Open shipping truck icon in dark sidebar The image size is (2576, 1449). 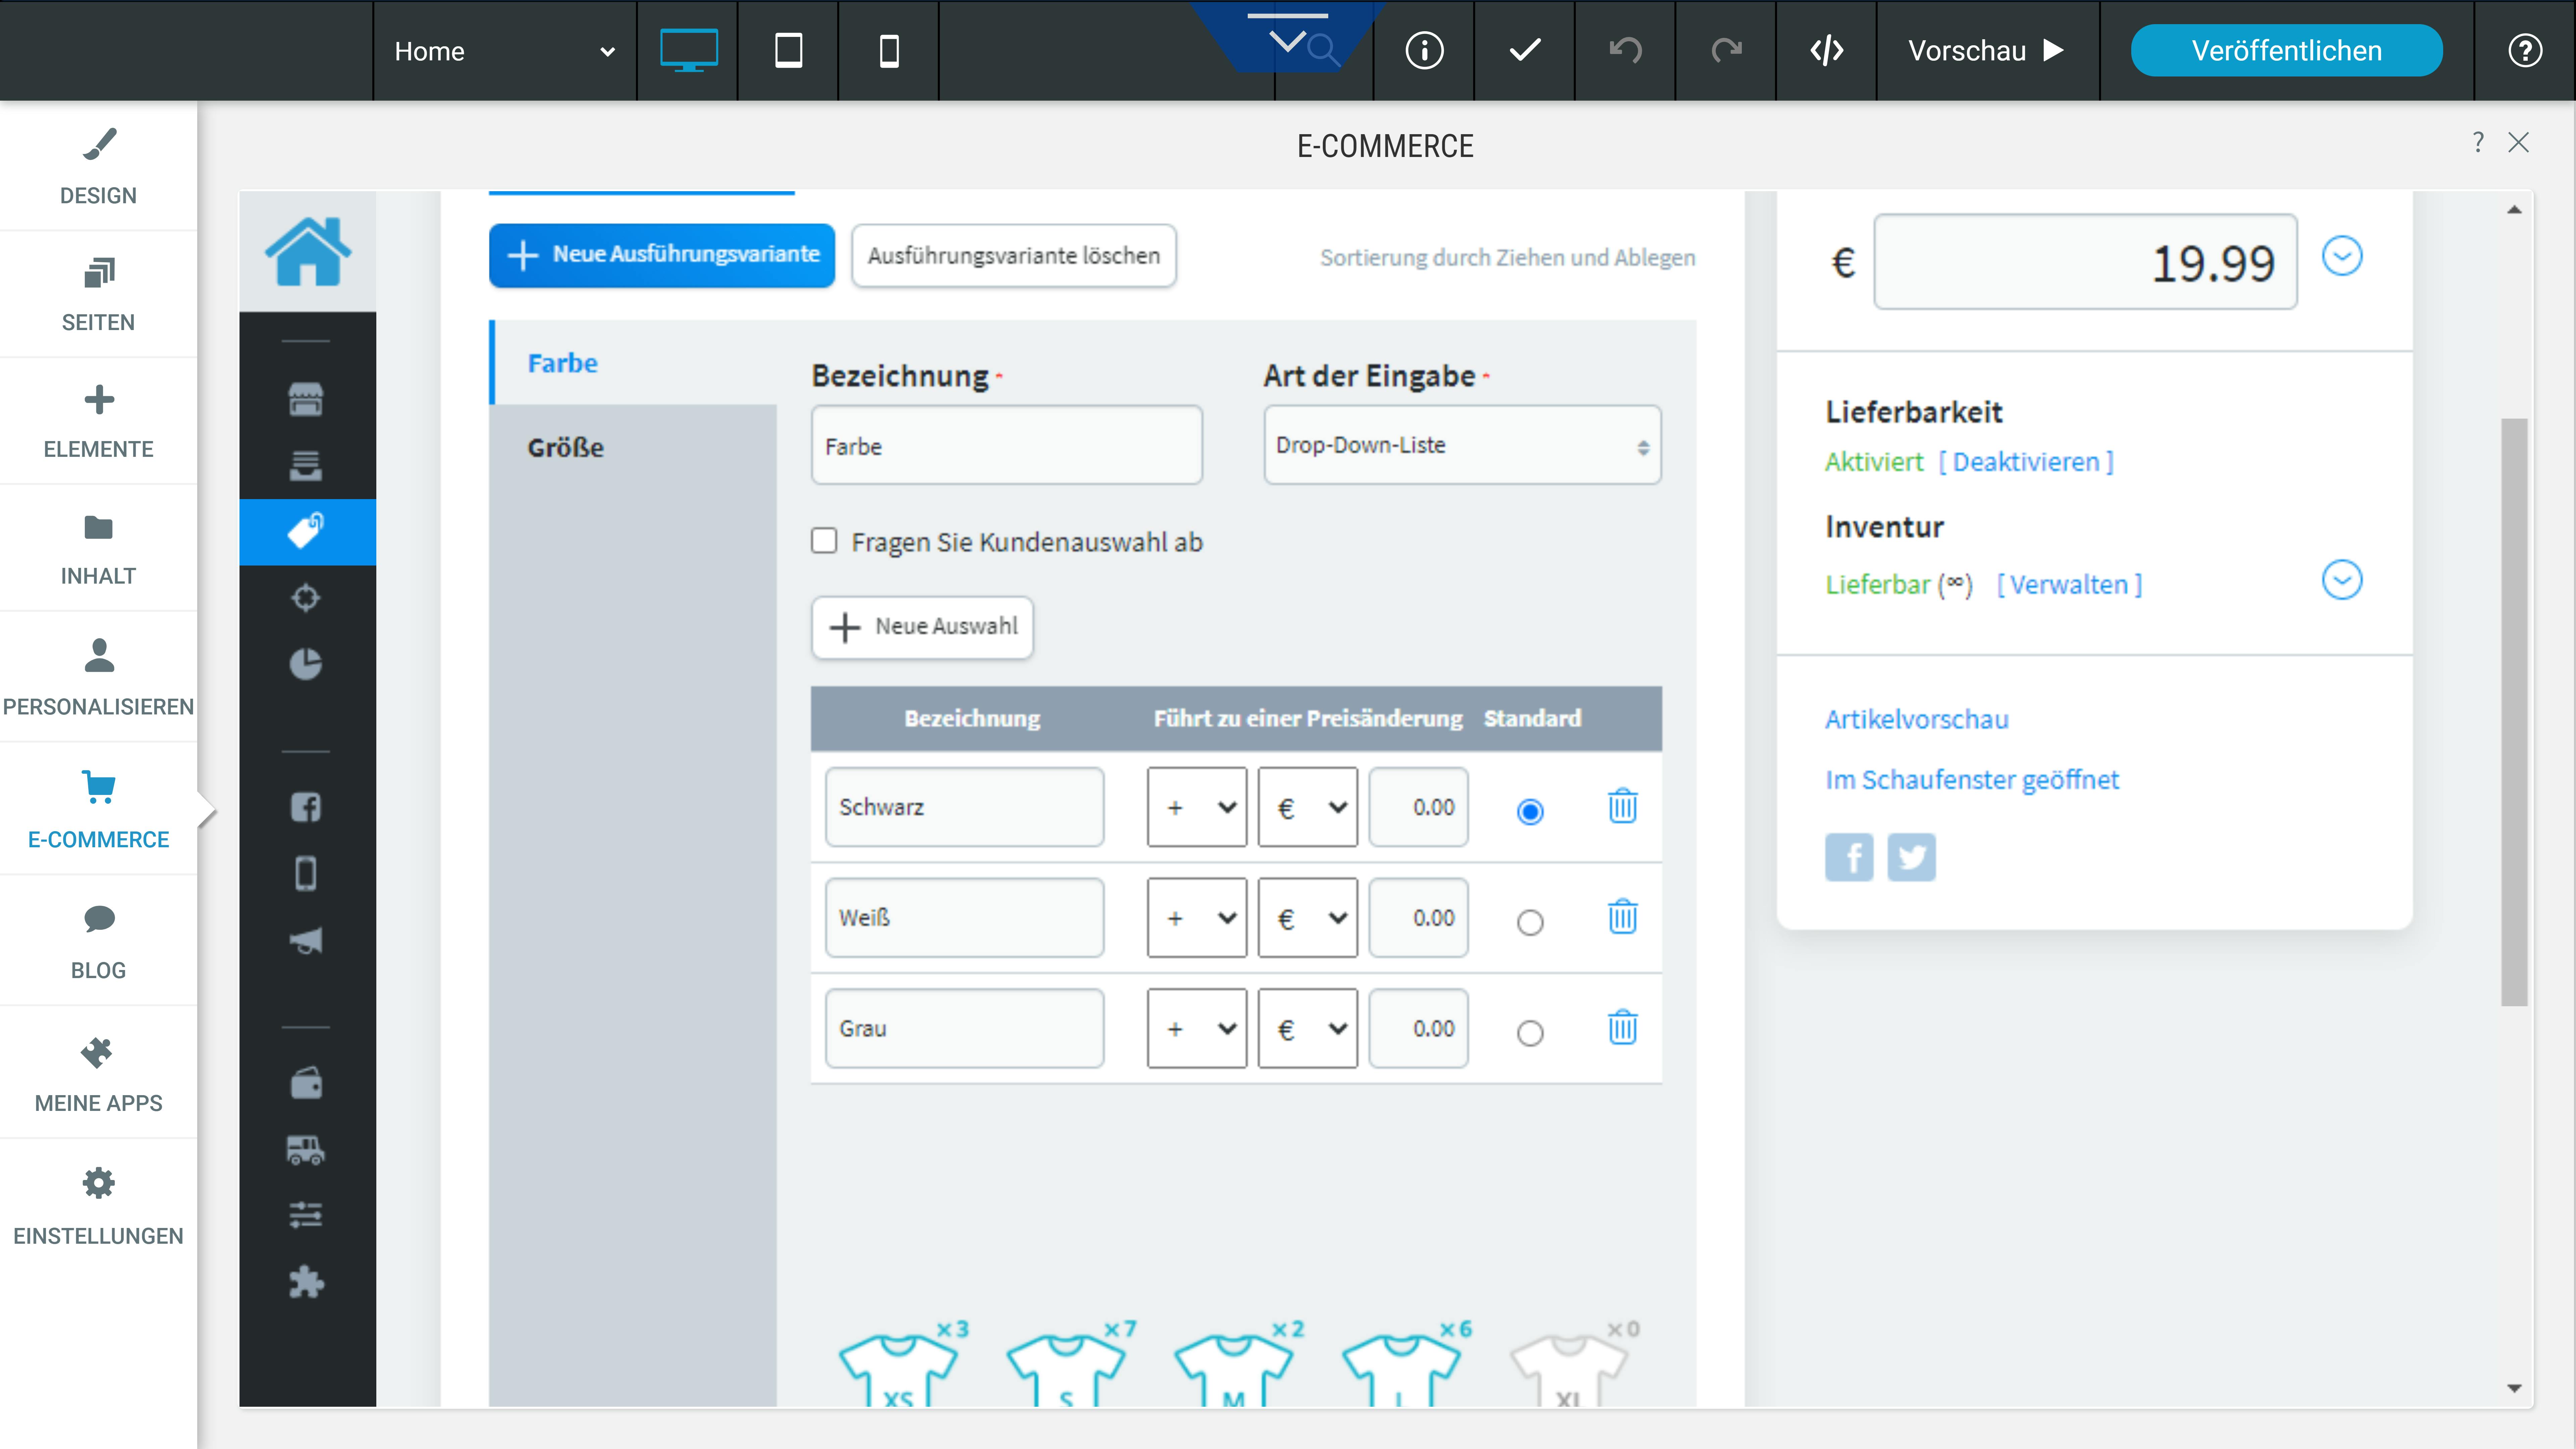[306, 1150]
